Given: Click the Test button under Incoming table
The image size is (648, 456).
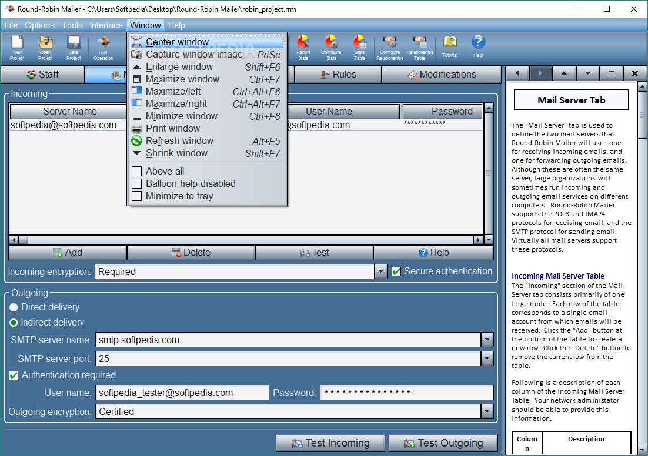Looking at the screenshot, I should point(314,252).
